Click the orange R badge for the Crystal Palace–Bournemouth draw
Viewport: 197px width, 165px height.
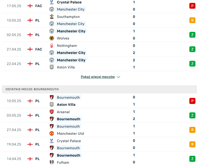(192, 144)
